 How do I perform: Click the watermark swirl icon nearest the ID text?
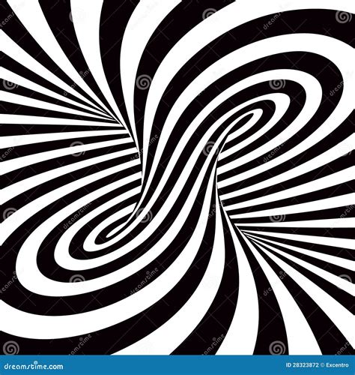tap(276, 348)
